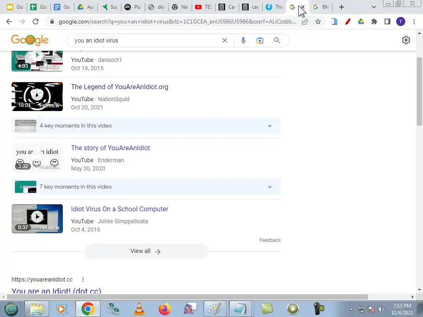Open Windows Explorer from the taskbar
423x317 pixels.
coord(37,309)
